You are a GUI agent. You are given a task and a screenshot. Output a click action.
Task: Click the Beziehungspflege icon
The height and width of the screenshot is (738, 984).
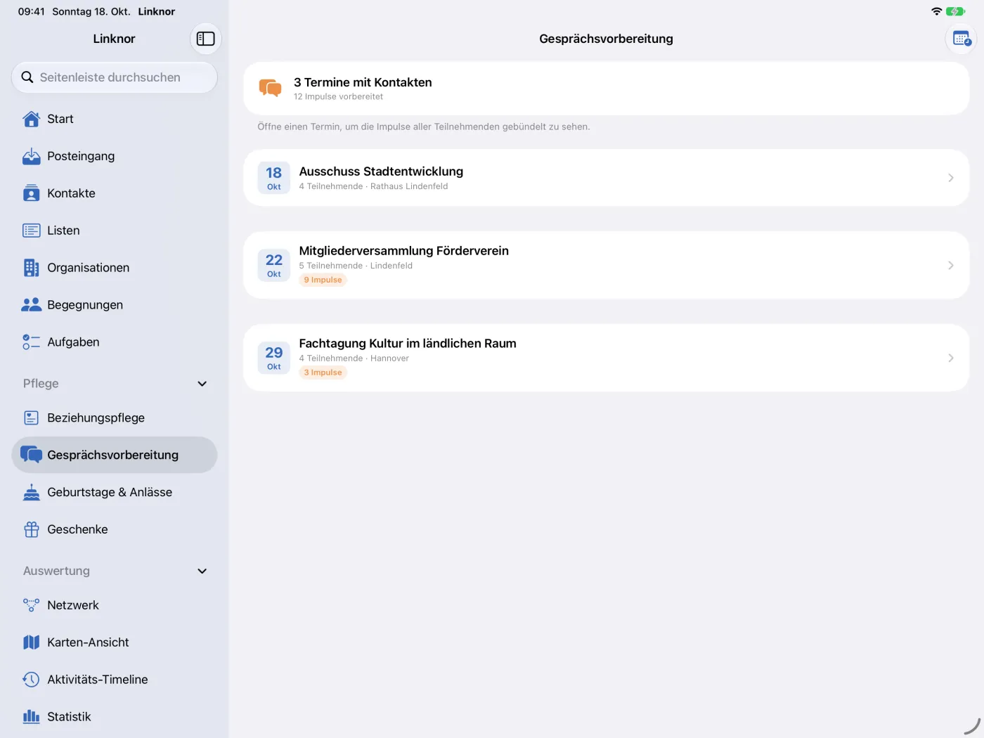[x=32, y=417]
